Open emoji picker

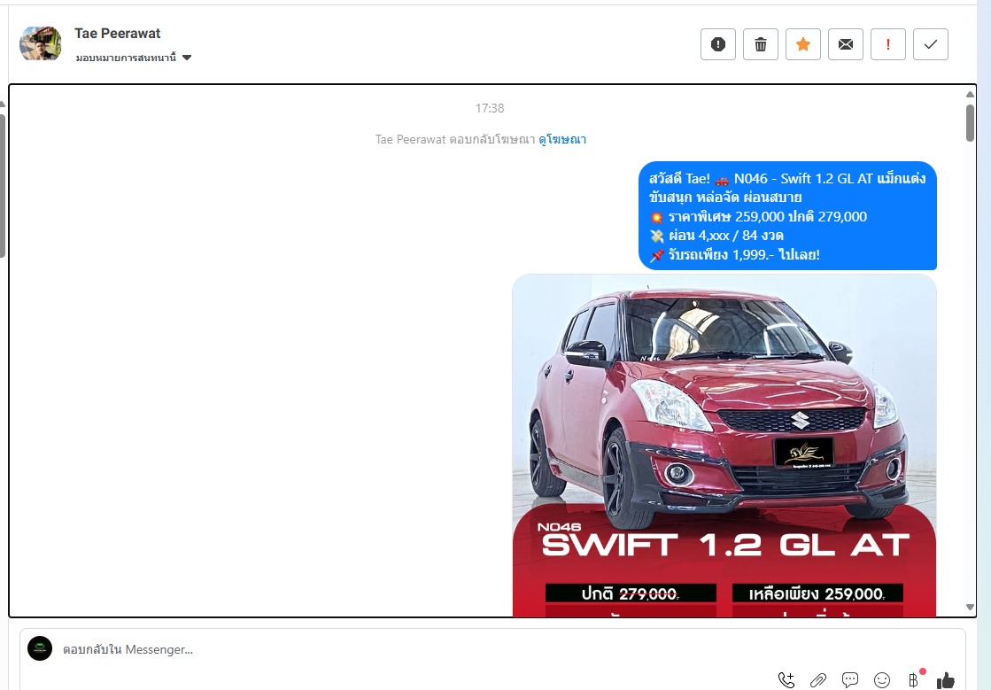(882, 680)
